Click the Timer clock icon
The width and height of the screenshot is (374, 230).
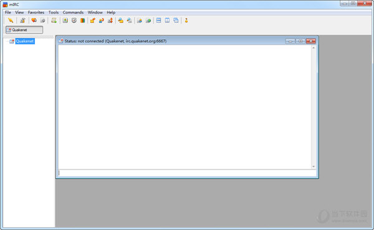pos(74,21)
